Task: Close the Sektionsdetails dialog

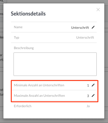Action: [x=98, y=10]
